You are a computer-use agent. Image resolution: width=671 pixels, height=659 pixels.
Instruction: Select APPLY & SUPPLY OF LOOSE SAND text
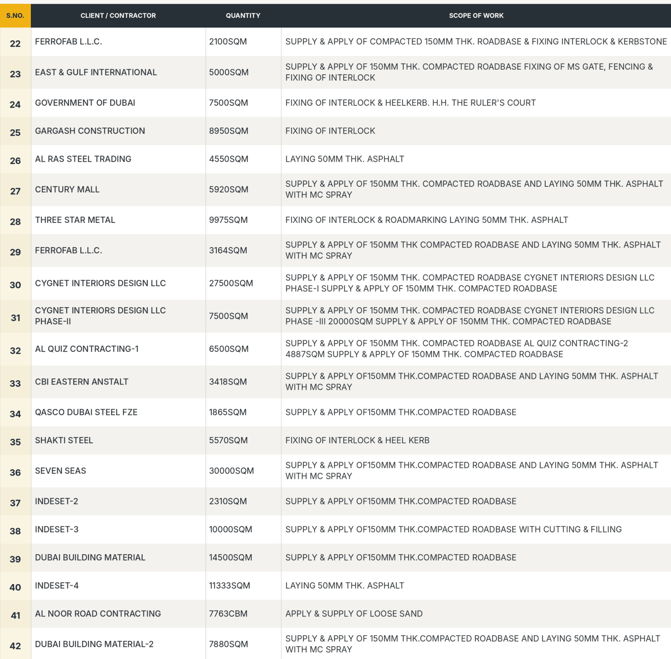(x=354, y=613)
